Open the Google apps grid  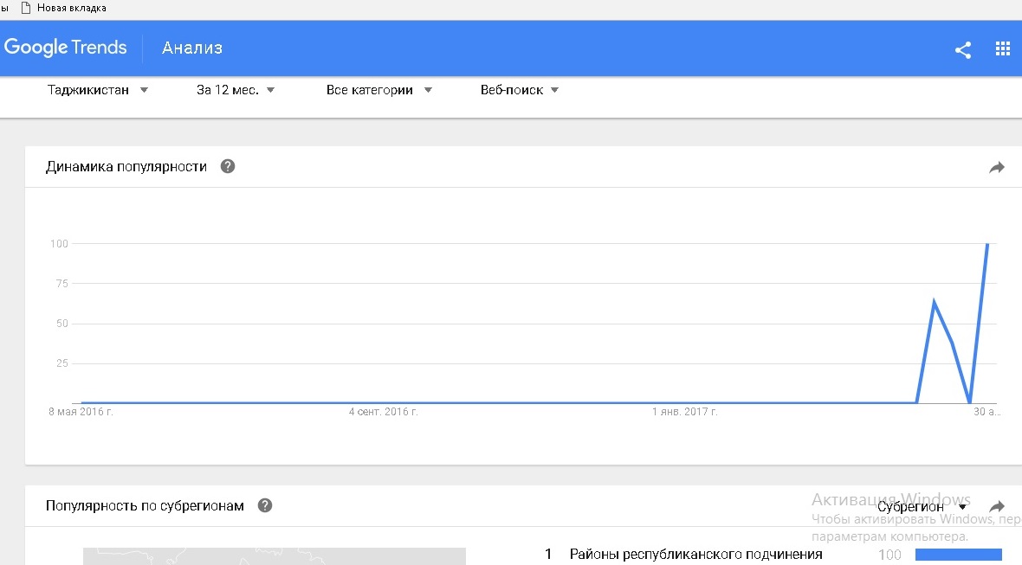[1003, 49]
